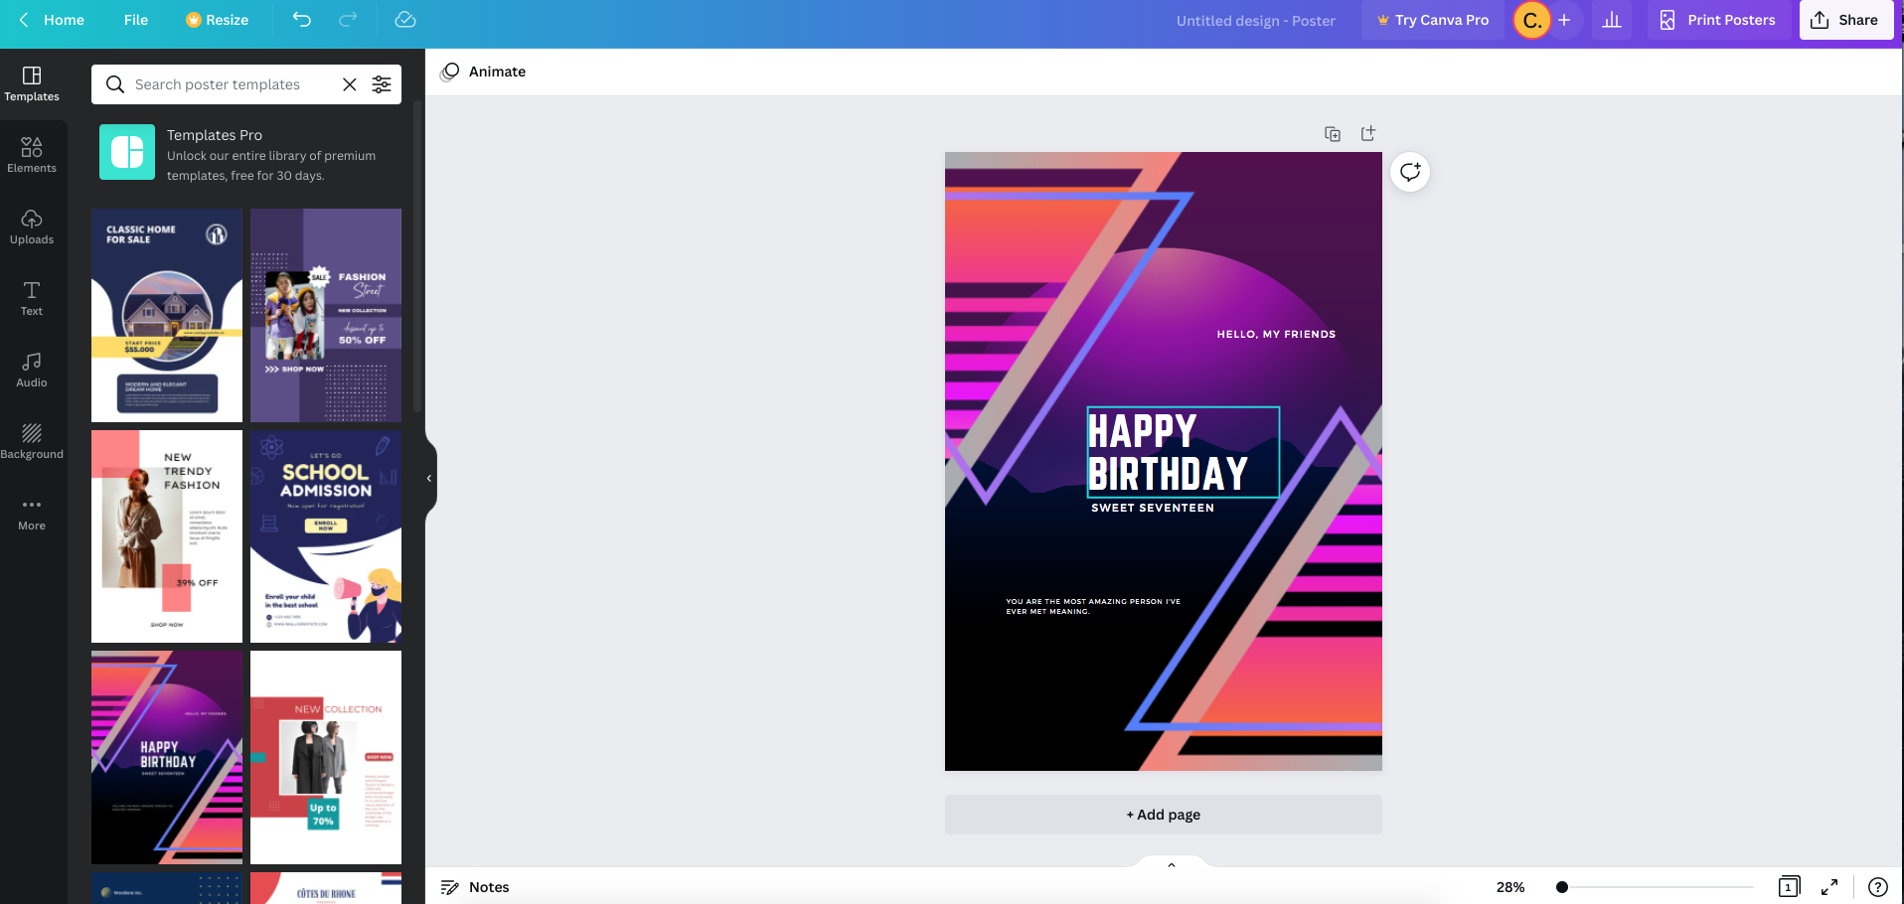Click the Search poster templates field
Image resolution: width=1904 pixels, height=904 pixels.
tap(234, 84)
